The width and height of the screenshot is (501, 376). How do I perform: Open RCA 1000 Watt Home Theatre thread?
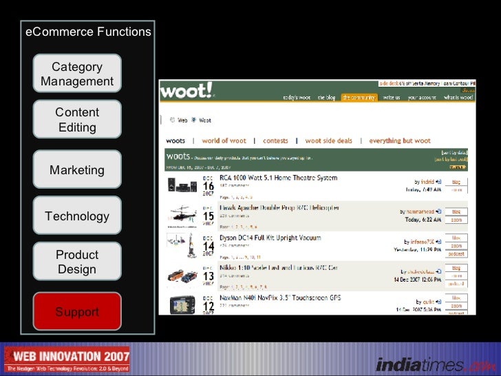(278, 178)
